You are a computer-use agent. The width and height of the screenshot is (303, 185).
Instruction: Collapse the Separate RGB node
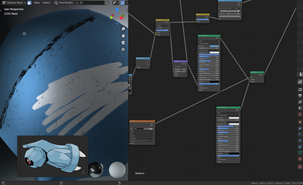pos(137,58)
